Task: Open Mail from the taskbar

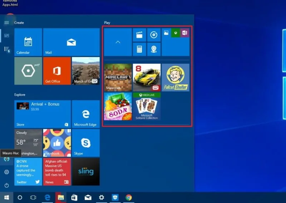Action: (x=88, y=198)
